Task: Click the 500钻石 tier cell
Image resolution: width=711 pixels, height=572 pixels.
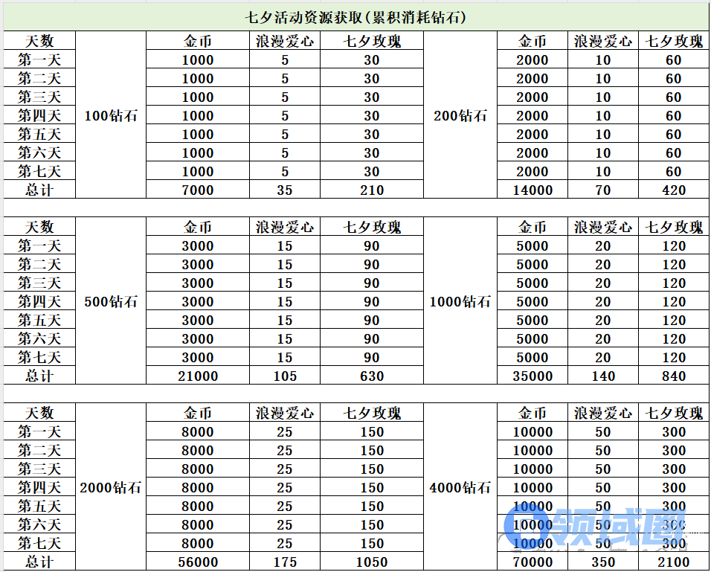Action: pyautogui.click(x=112, y=301)
